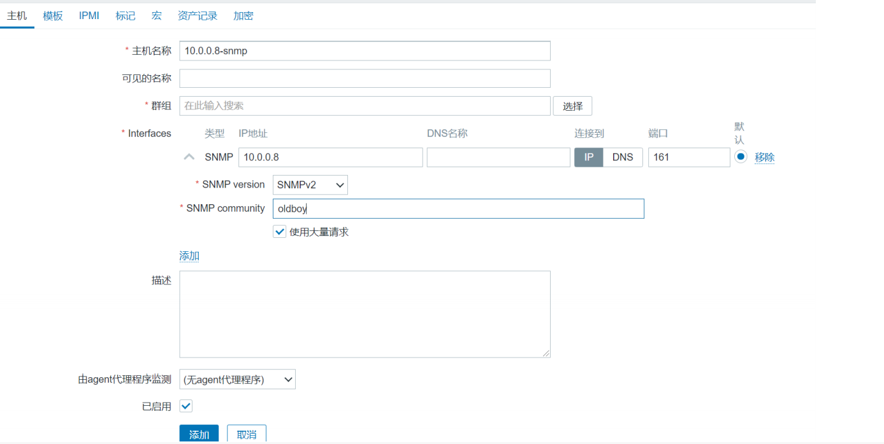Focus the 群组 search field
Image resolution: width=884 pixels, height=444 pixels.
[365, 106]
